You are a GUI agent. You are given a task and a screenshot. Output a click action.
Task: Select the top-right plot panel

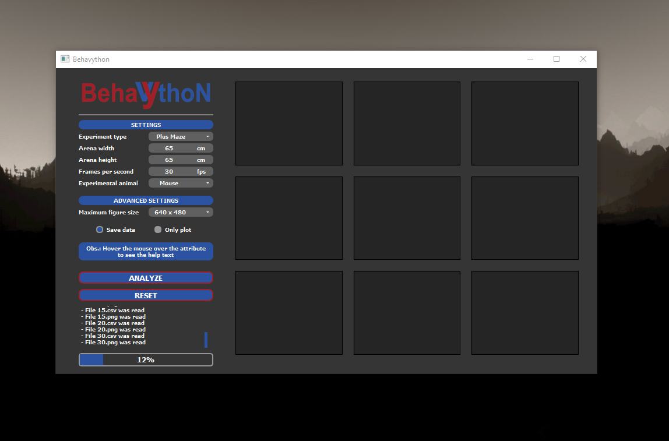524,124
